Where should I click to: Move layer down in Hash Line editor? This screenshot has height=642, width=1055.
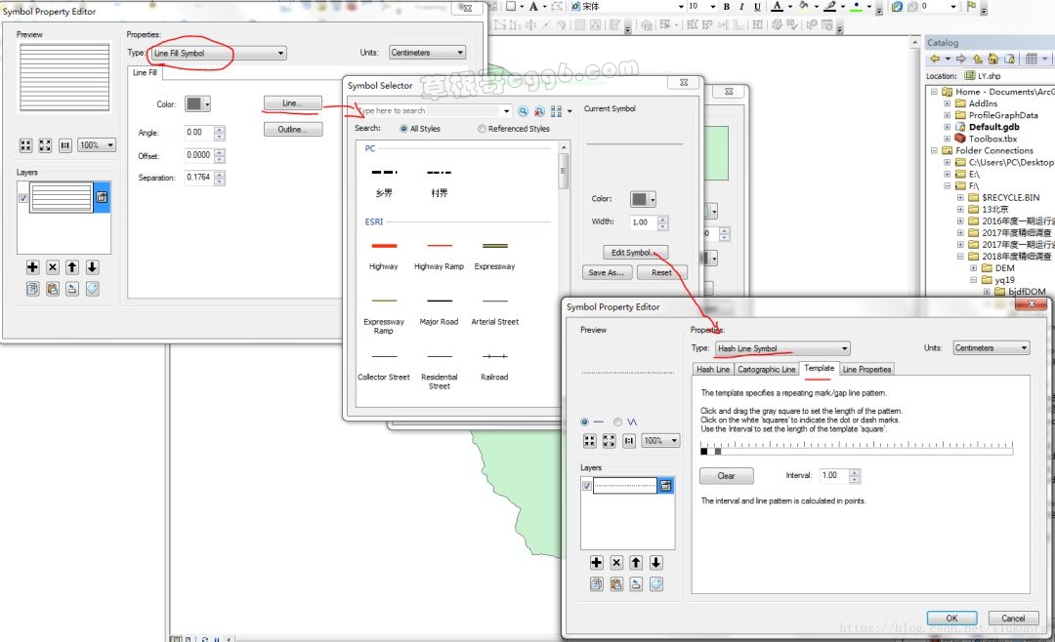655,563
